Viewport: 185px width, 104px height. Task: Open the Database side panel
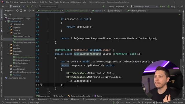[183, 58]
